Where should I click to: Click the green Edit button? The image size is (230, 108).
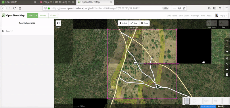[x=31, y=16]
